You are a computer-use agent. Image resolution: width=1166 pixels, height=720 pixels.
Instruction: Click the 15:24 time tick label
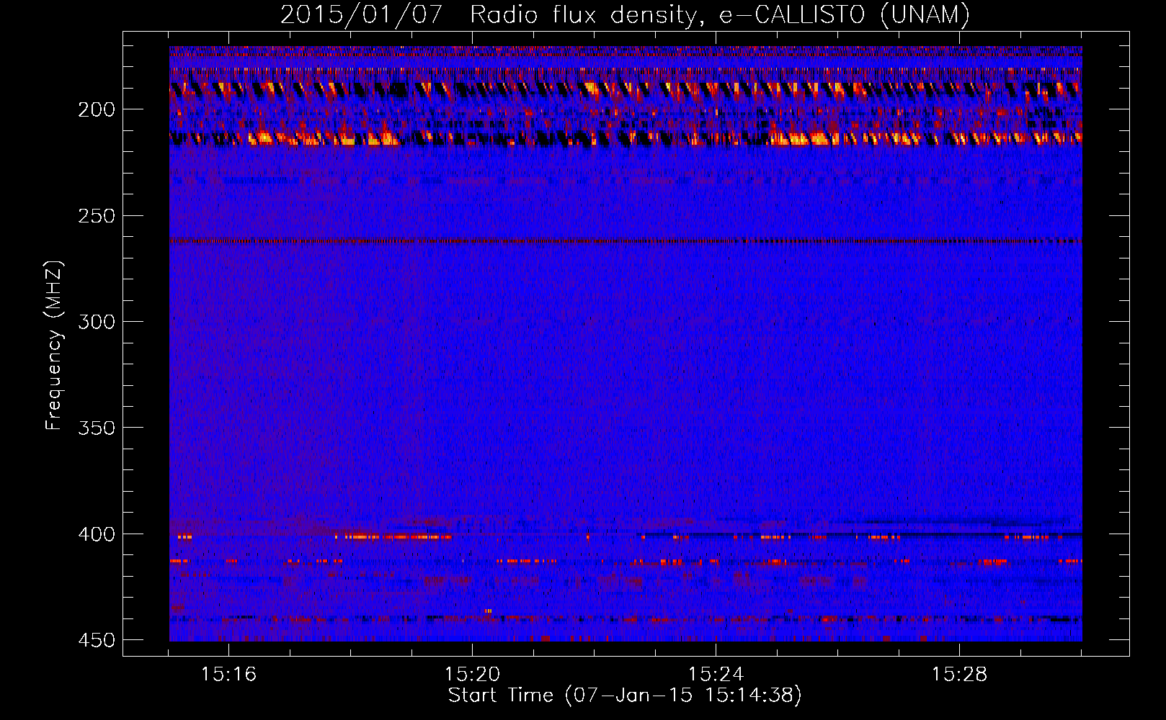(716, 674)
